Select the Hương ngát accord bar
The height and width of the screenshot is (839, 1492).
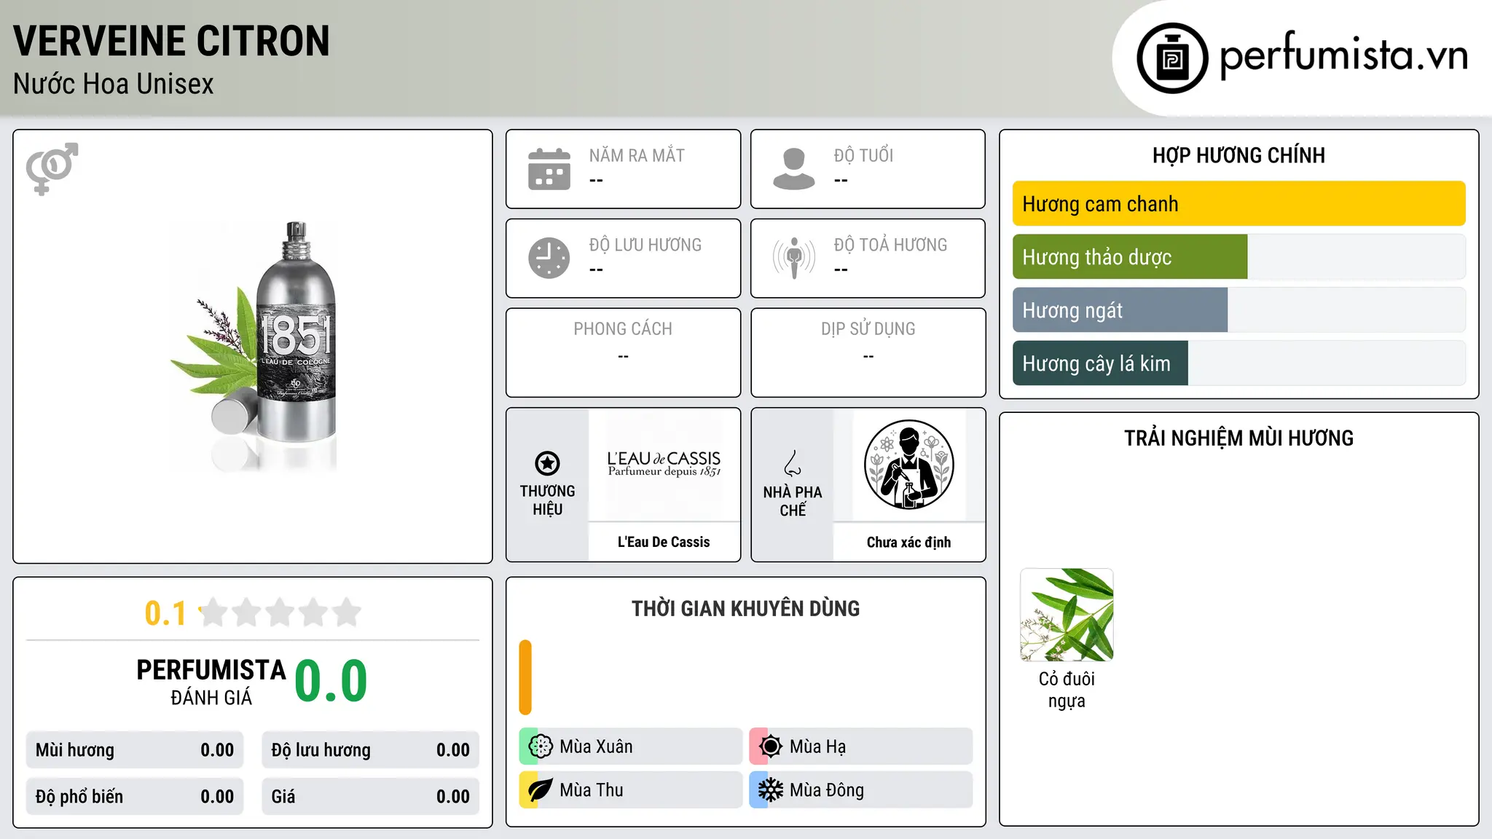pos(1238,310)
